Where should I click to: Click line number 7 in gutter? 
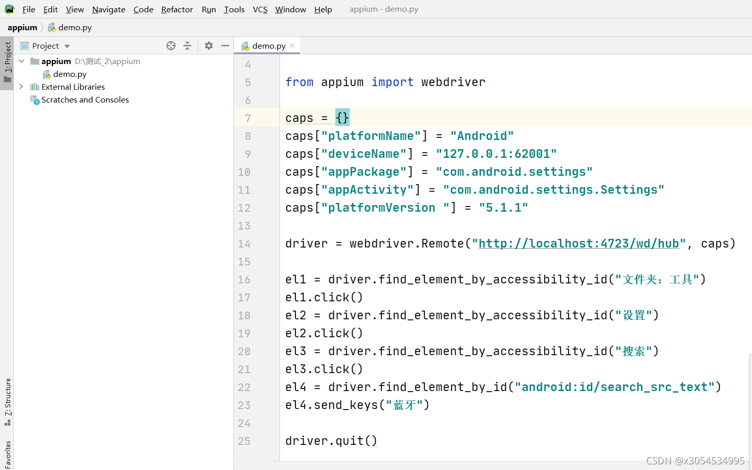coord(248,118)
